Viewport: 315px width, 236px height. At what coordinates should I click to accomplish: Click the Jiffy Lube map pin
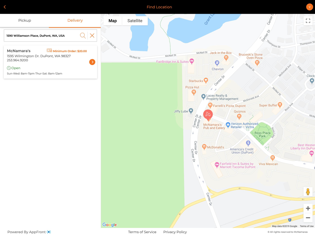coord(191,110)
